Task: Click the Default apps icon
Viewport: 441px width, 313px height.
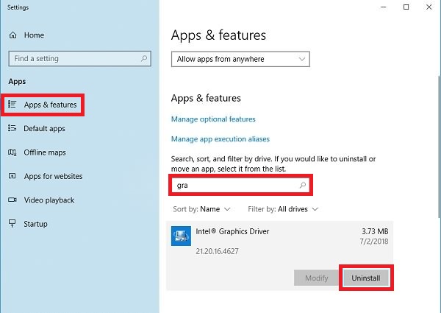Action: (x=12, y=129)
